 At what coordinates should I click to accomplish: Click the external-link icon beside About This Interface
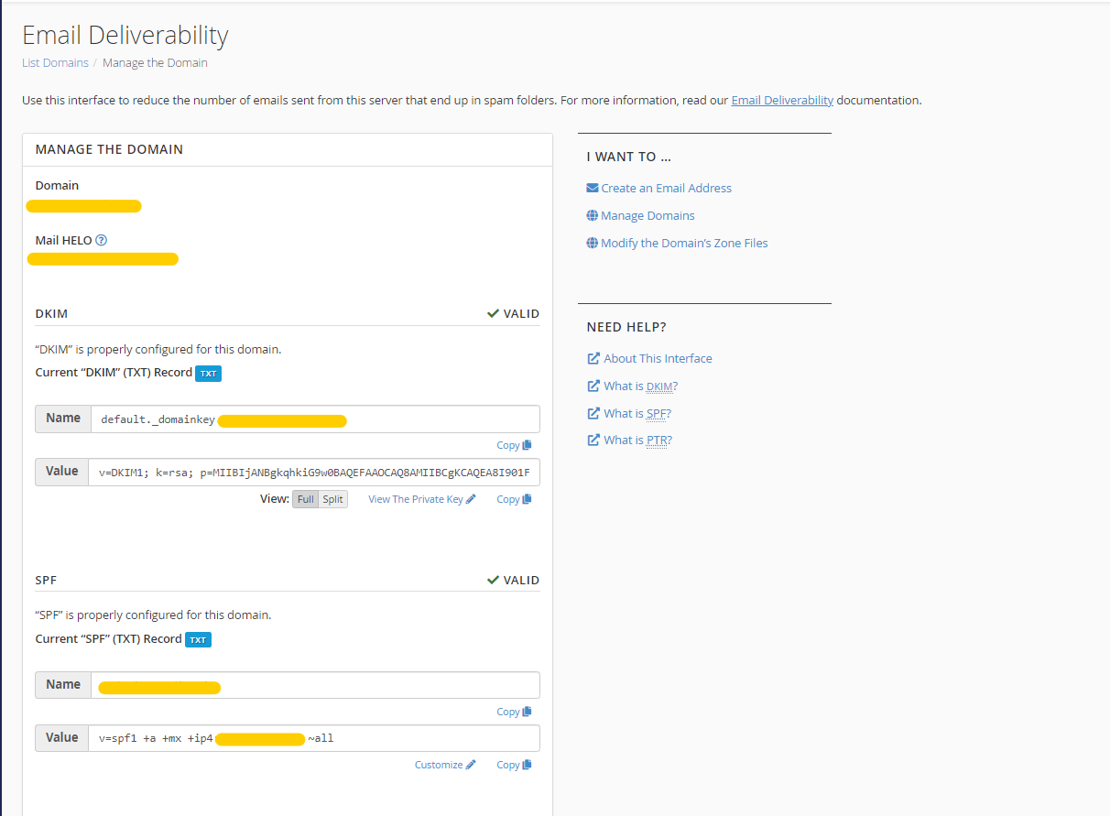tap(593, 358)
